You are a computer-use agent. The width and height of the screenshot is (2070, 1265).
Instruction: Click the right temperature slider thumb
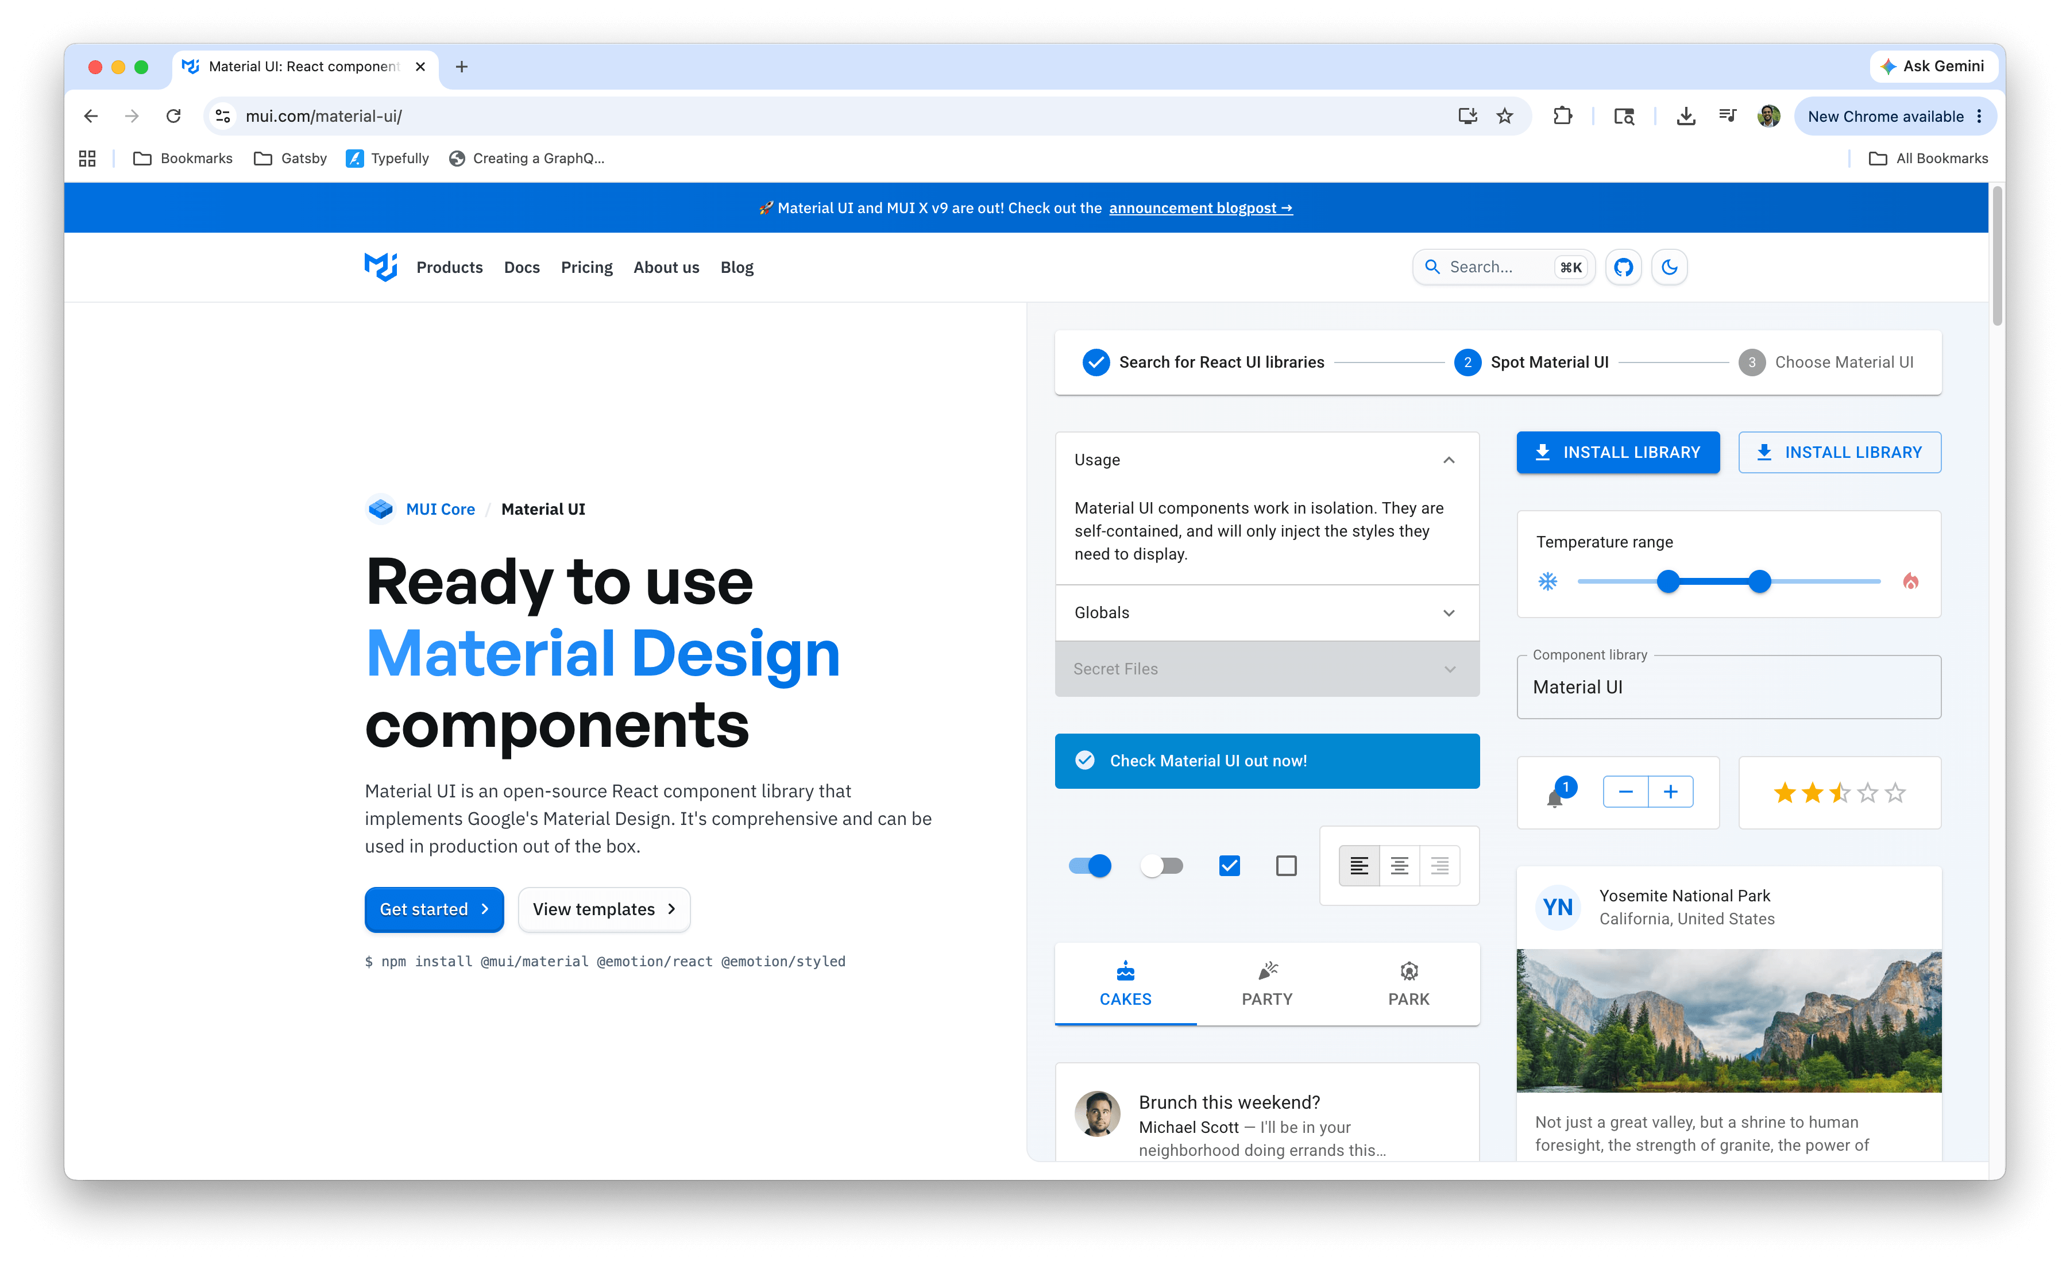coord(1759,581)
